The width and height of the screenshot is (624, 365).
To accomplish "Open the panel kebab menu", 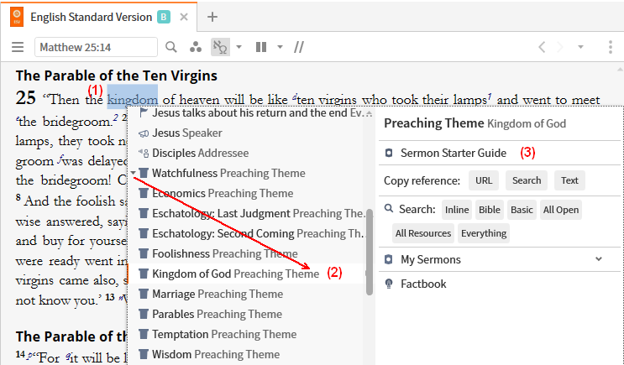I will click(611, 47).
